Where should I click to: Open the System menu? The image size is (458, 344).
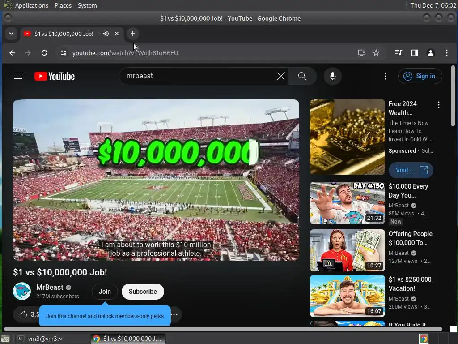[x=87, y=5]
